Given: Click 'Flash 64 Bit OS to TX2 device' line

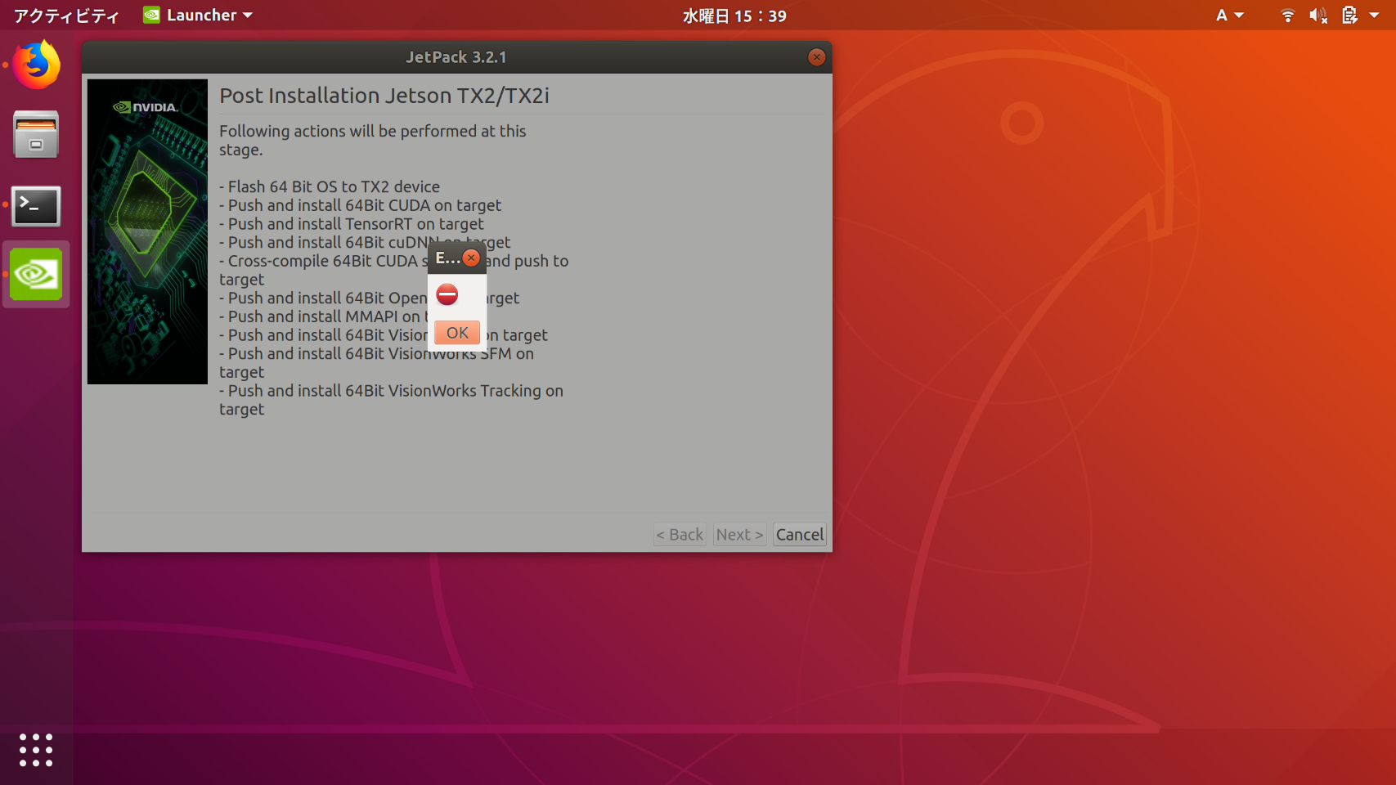Looking at the screenshot, I should pos(330,186).
